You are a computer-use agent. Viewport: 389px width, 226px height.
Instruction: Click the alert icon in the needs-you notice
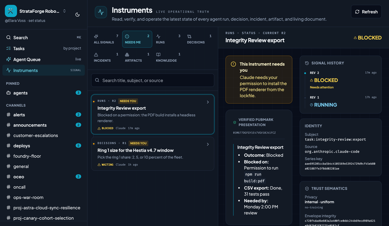tap(233, 64)
